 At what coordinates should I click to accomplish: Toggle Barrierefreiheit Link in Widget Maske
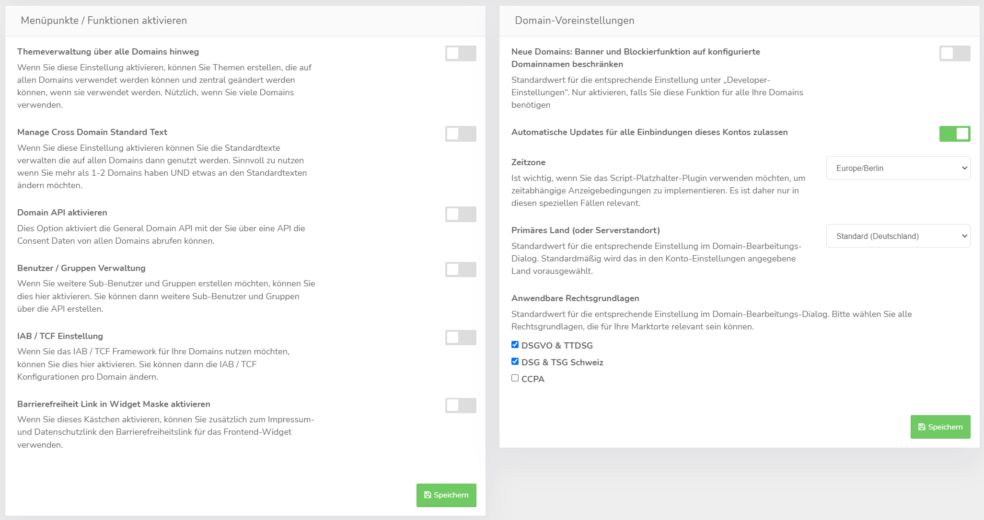[460, 406]
